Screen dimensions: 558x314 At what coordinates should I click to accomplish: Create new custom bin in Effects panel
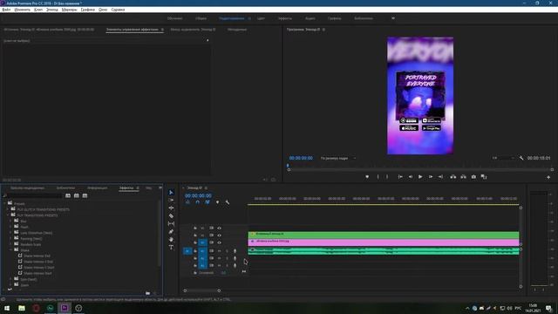pyautogui.click(x=147, y=293)
